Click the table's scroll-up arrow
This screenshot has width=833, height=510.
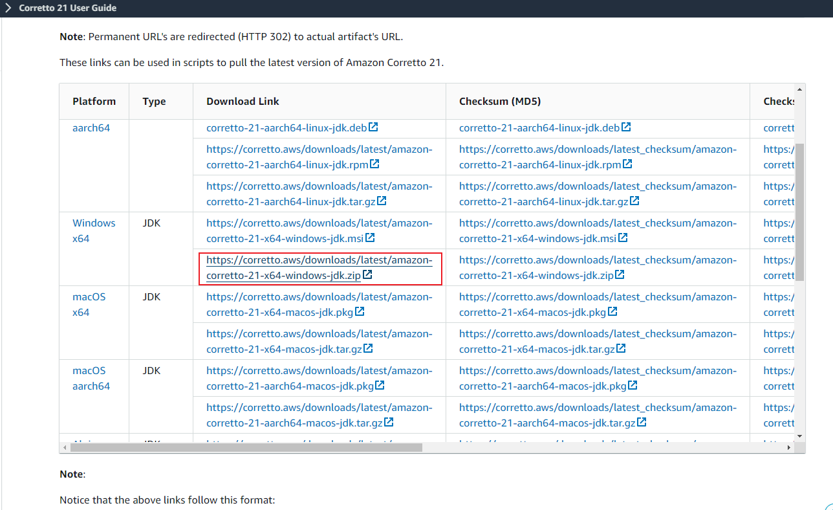pyautogui.click(x=800, y=89)
